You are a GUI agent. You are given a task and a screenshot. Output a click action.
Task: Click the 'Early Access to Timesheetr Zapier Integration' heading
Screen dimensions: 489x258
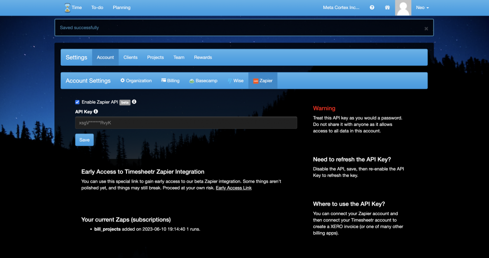(143, 172)
